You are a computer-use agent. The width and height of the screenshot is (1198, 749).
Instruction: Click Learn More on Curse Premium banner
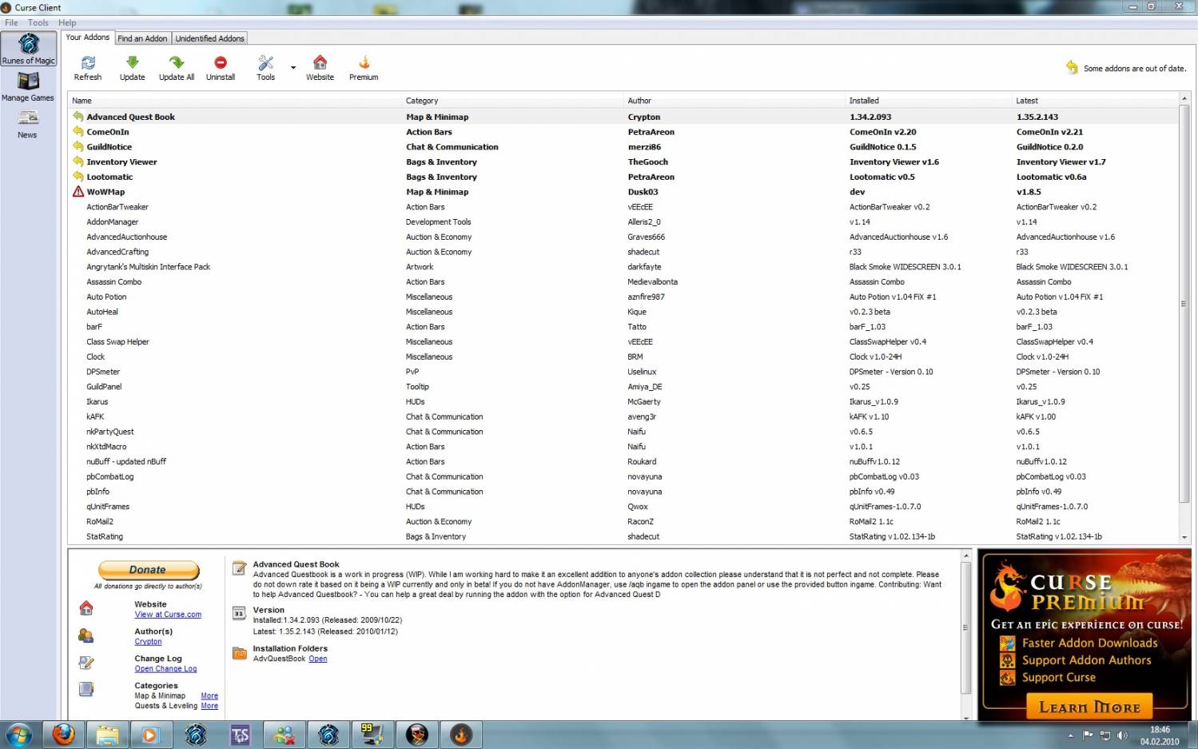[1089, 707]
